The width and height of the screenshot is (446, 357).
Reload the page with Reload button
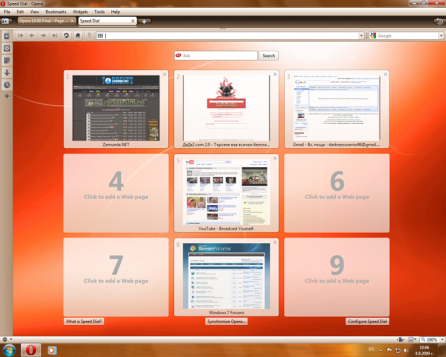(x=66, y=36)
